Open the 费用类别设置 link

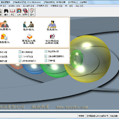pyautogui.click(x=53, y=52)
